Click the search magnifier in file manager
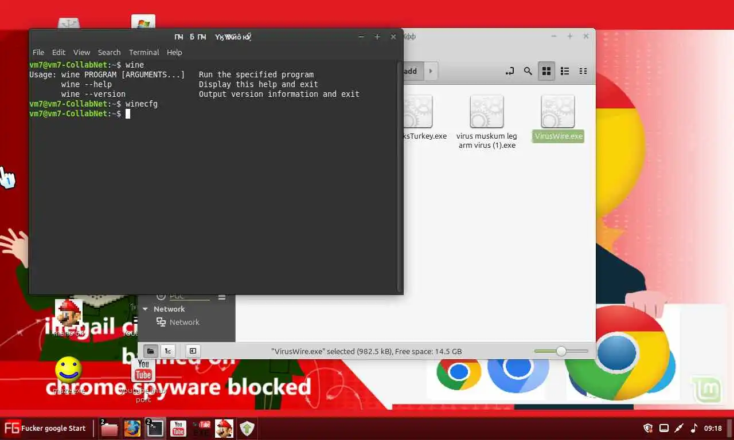This screenshot has width=734, height=440. point(528,71)
